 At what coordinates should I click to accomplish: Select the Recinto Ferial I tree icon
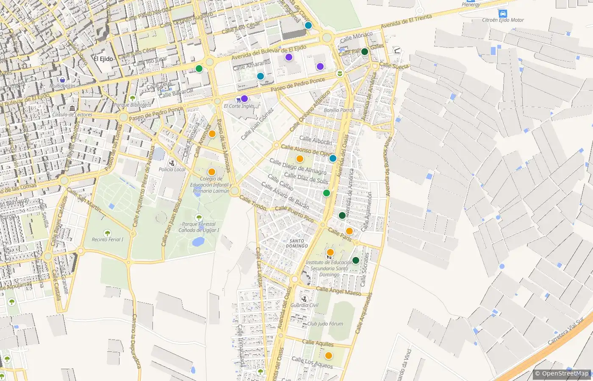[108, 233]
